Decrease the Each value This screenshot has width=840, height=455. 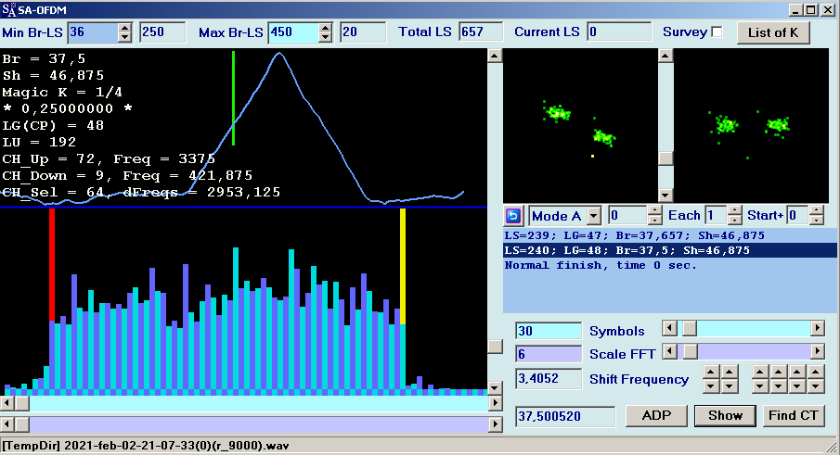735,221
